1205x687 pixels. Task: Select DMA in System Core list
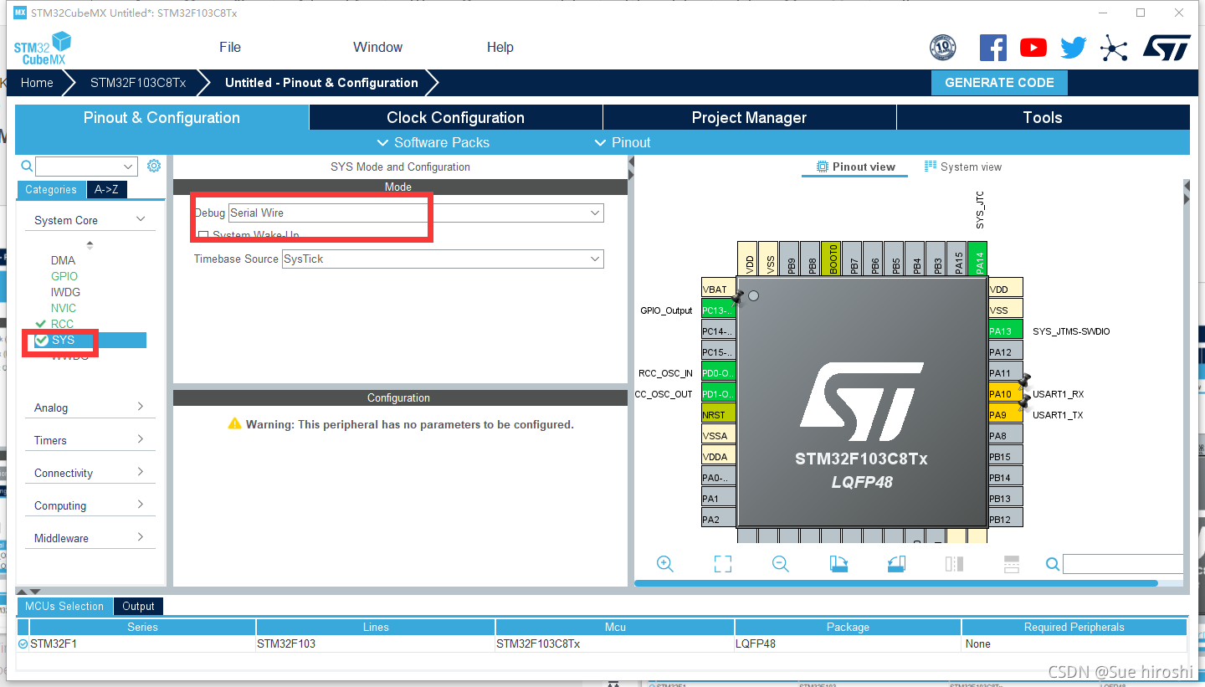[63, 260]
